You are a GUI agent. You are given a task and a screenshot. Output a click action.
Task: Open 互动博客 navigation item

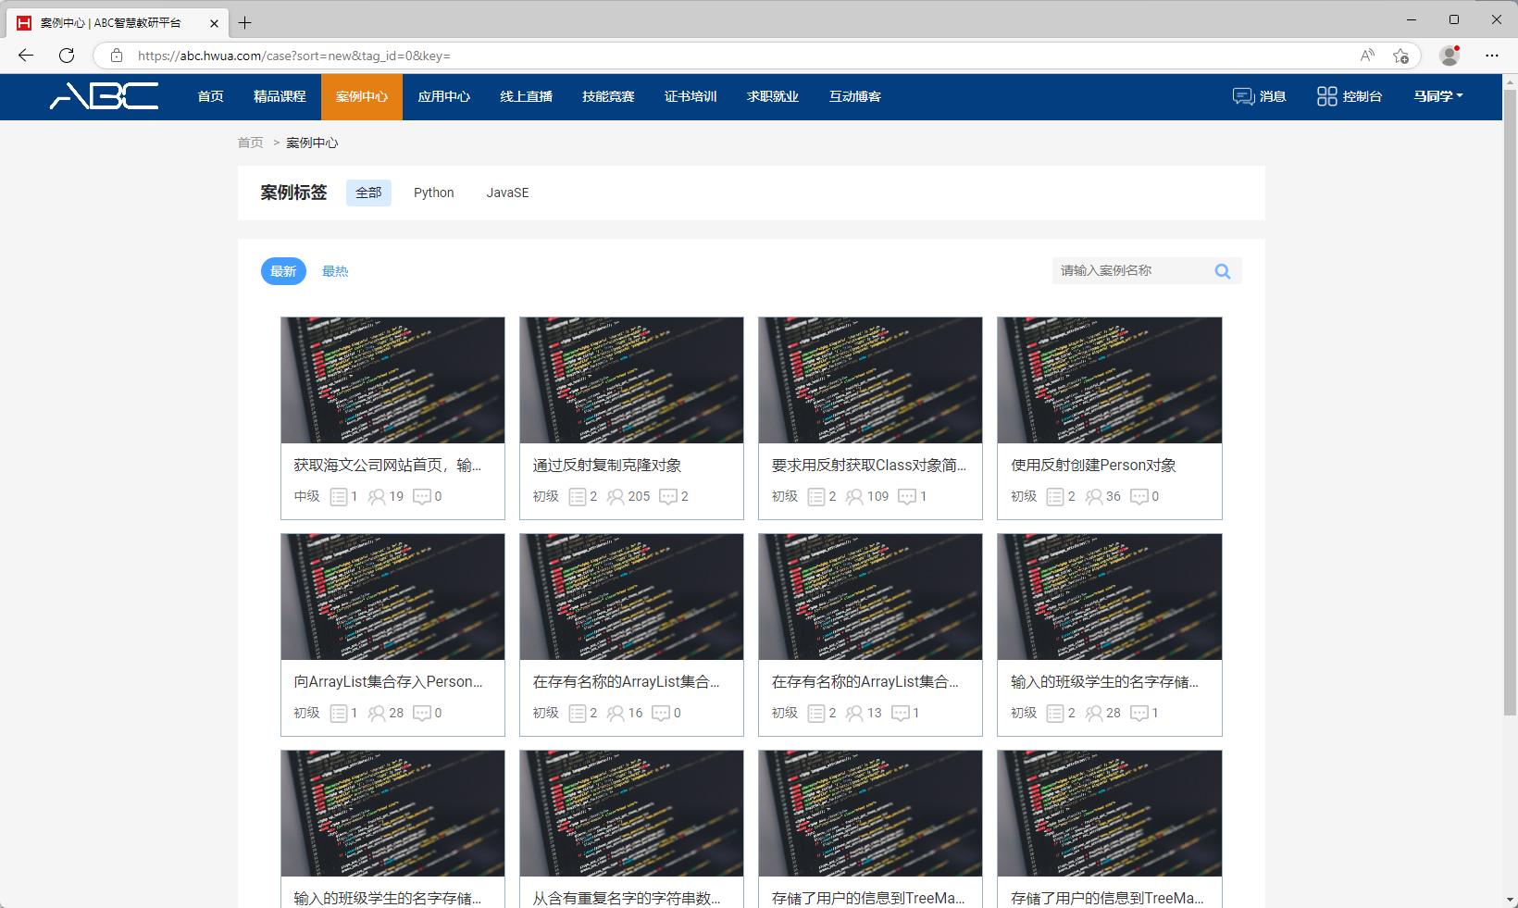click(855, 96)
